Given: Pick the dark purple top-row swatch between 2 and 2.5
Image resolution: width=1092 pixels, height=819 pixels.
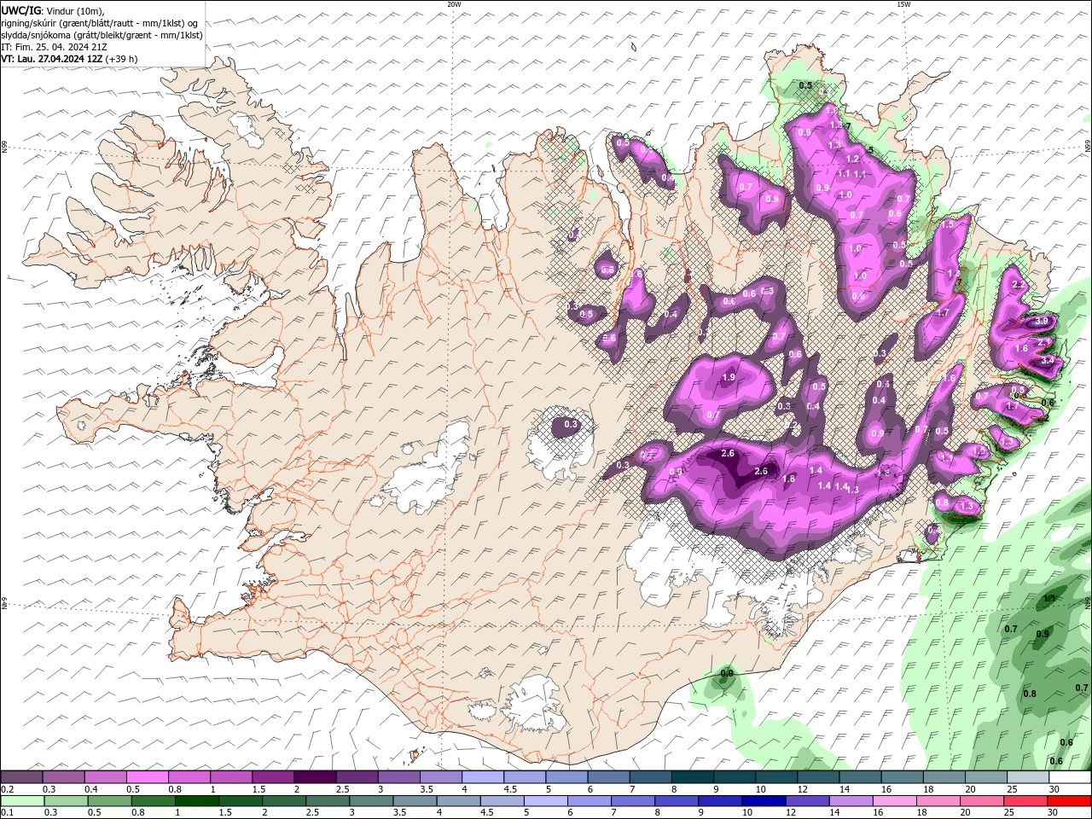Looking at the screenshot, I should coord(315,777).
